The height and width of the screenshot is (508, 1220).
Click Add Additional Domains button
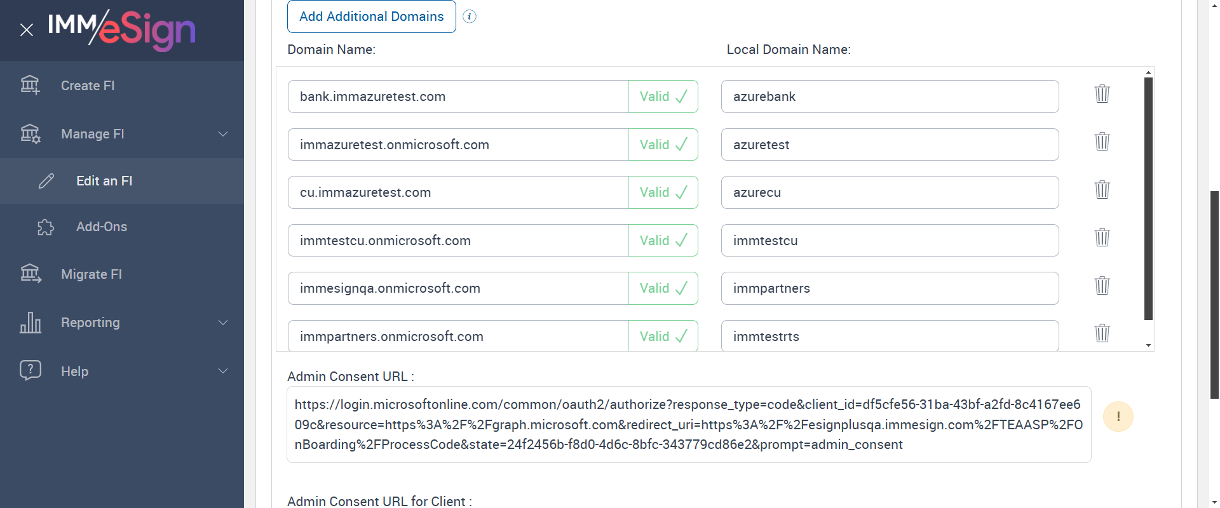(x=372, y=17)
